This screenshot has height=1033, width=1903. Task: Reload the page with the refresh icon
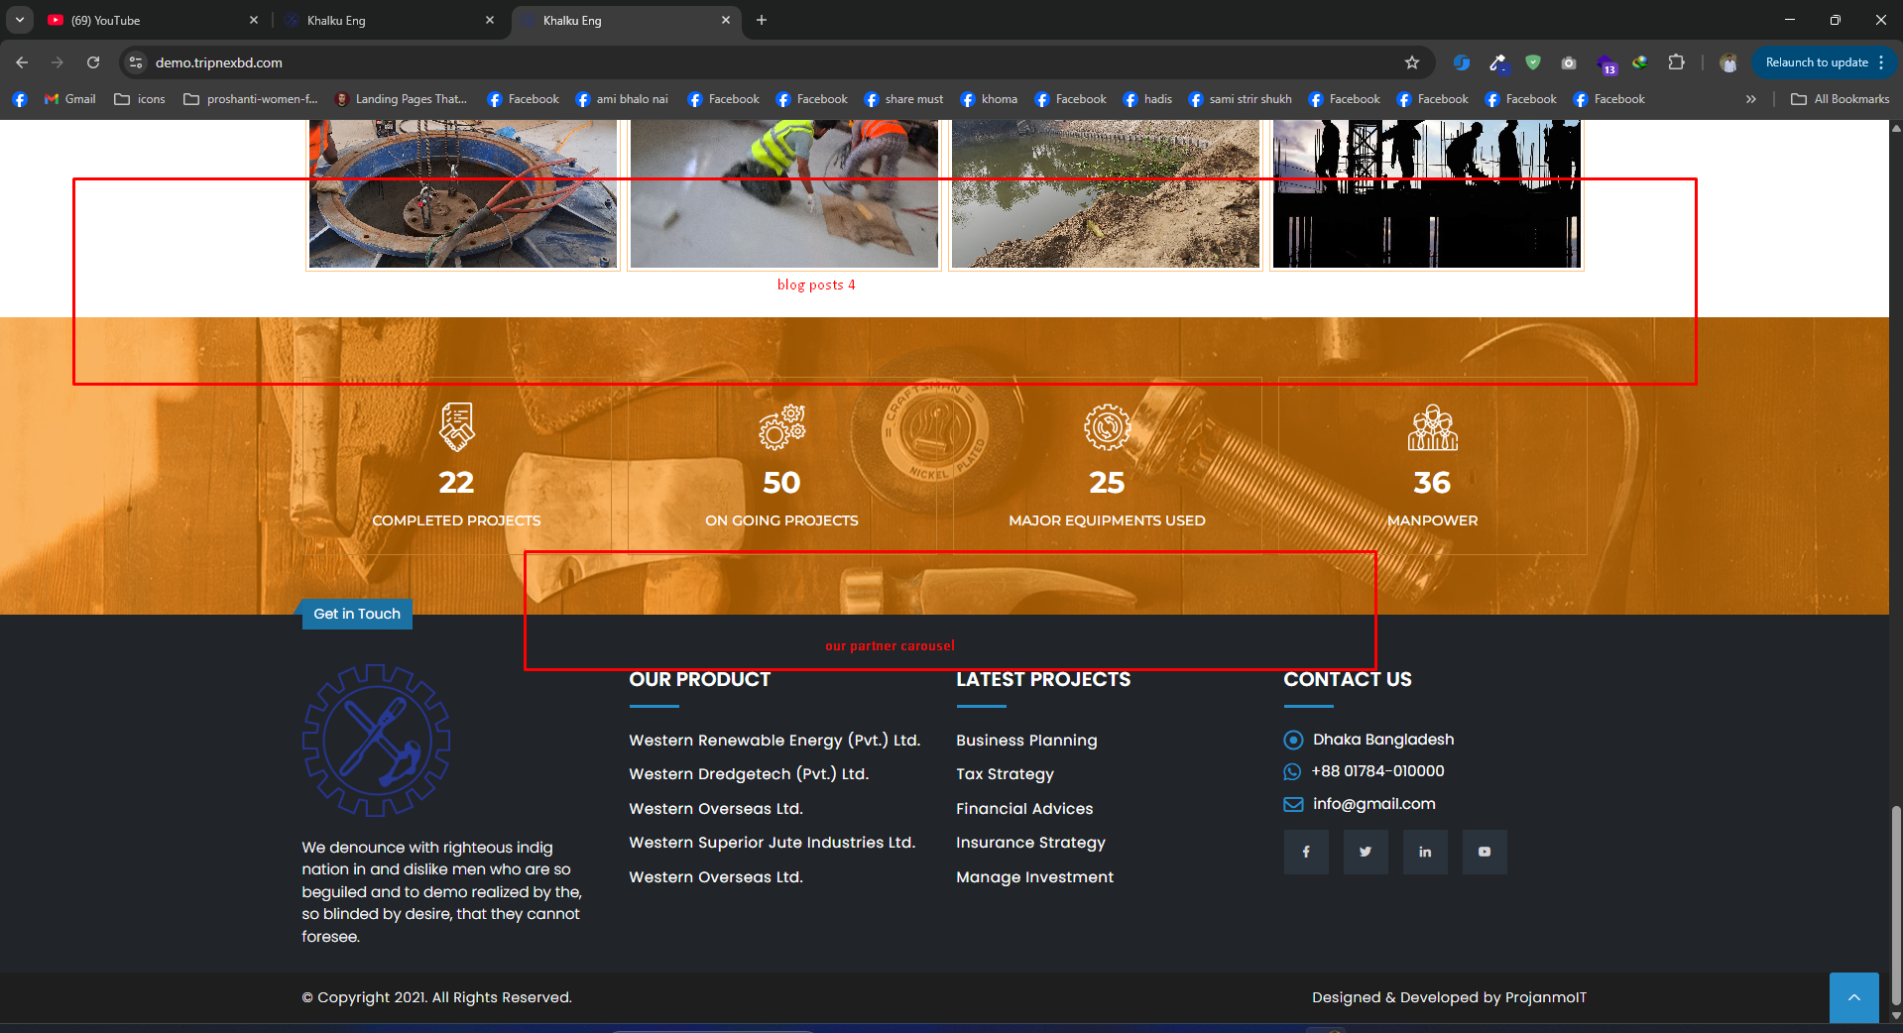pyautogui.click(x=93, y=62)
